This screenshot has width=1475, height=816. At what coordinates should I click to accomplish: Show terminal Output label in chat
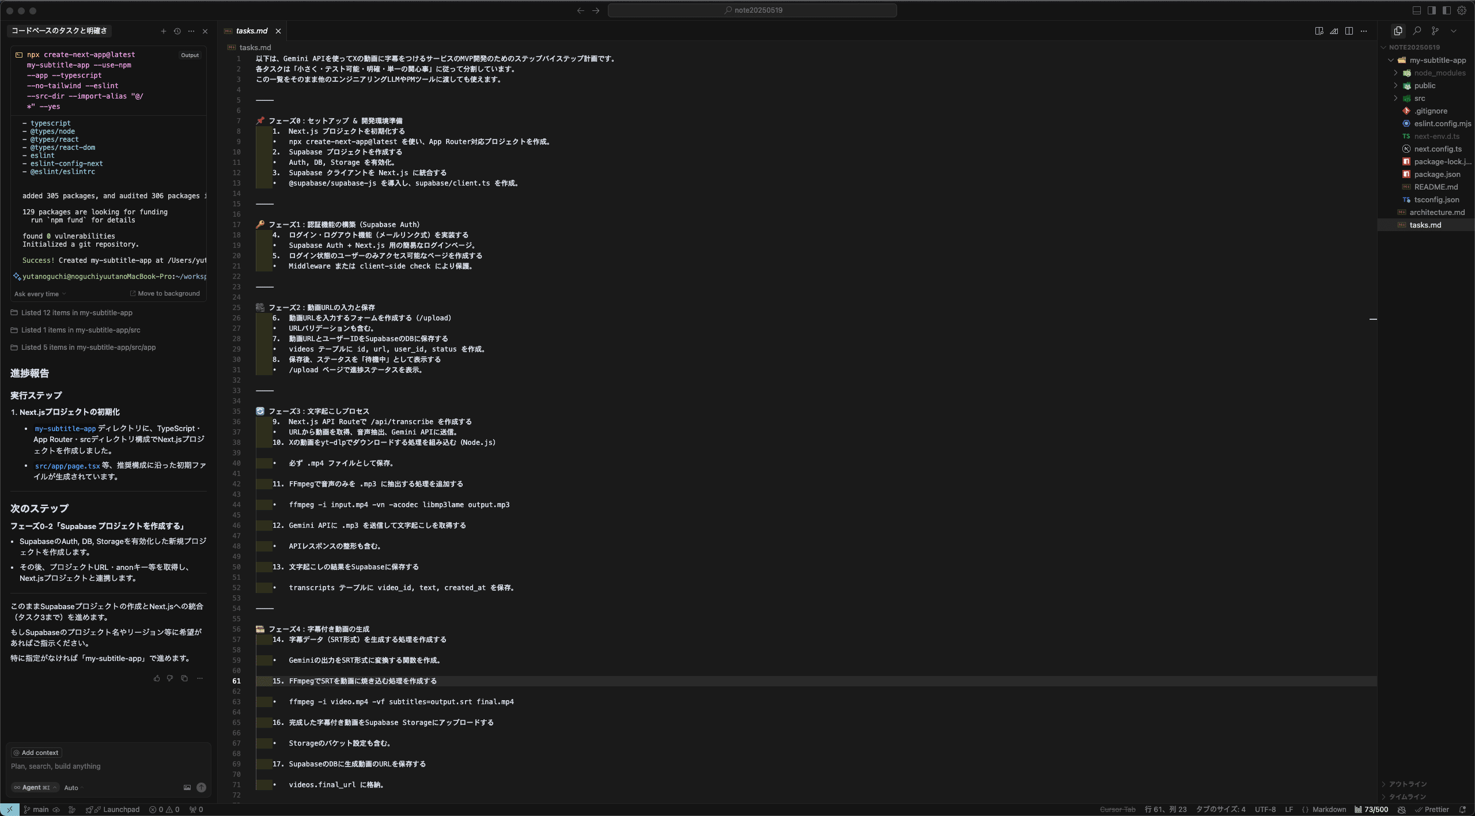(190, 55)
